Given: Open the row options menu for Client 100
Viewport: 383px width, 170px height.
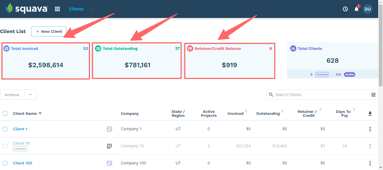Looking at the screenshot, I should coord(370,163).
